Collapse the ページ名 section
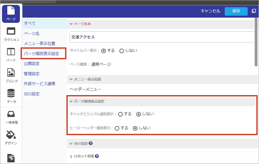Viewport: 259px width, 164px height. tap(71, 24)
